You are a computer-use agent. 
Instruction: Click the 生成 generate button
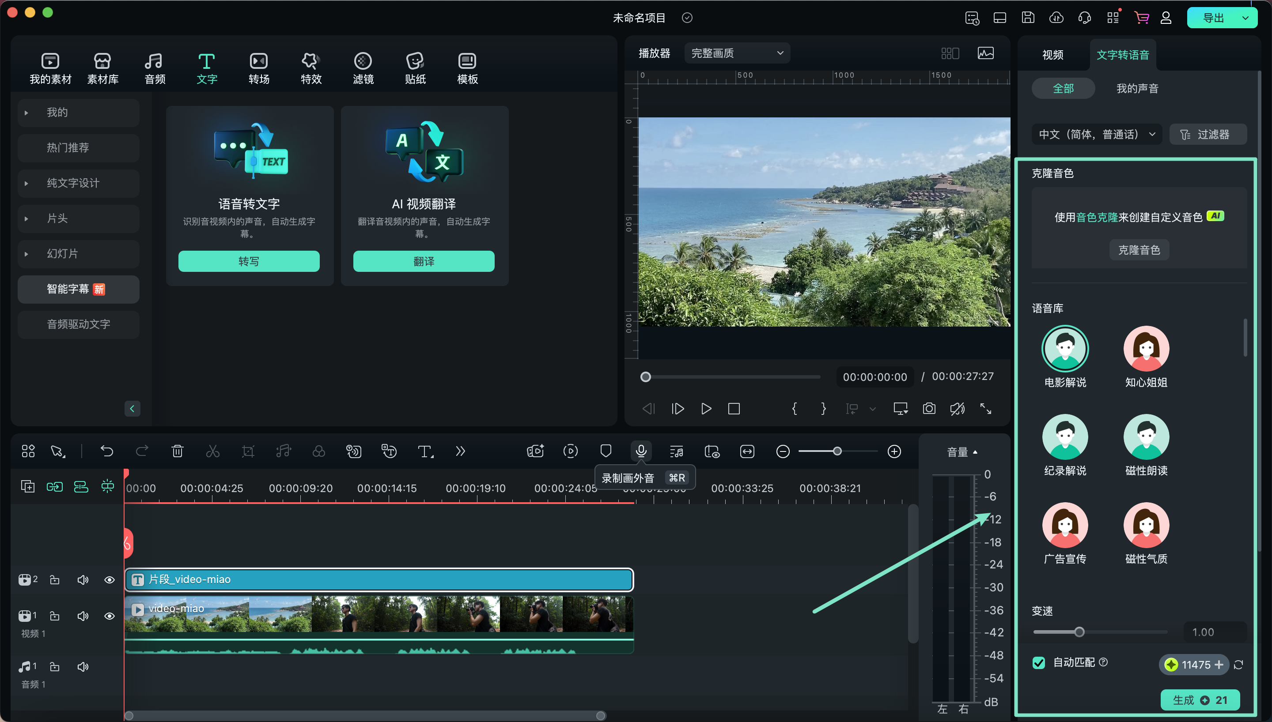point(1200,699)
